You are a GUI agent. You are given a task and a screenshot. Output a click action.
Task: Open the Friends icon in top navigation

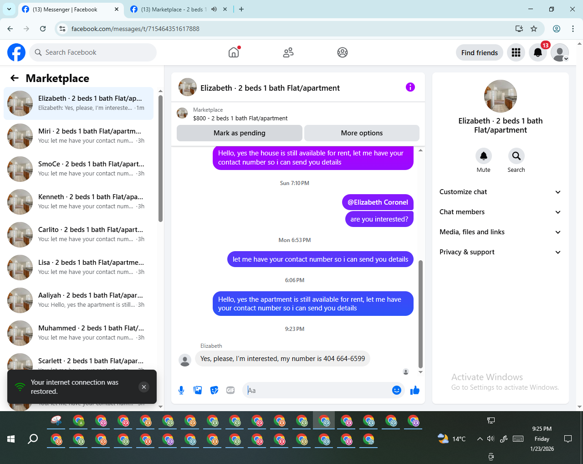[x=288, y=52]
